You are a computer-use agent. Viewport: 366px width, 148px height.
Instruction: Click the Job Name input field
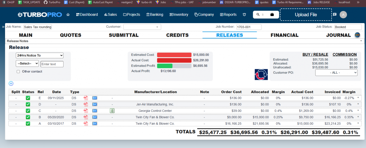[x=38, y=27]
